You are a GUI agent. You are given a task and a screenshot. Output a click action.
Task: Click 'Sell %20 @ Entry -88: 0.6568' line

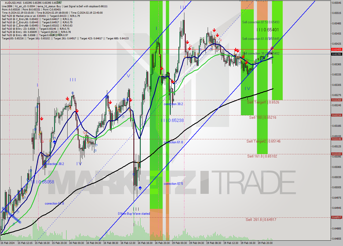pos(35,35)
